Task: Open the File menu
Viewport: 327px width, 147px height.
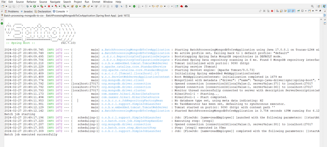Action: tap(4, 2)
